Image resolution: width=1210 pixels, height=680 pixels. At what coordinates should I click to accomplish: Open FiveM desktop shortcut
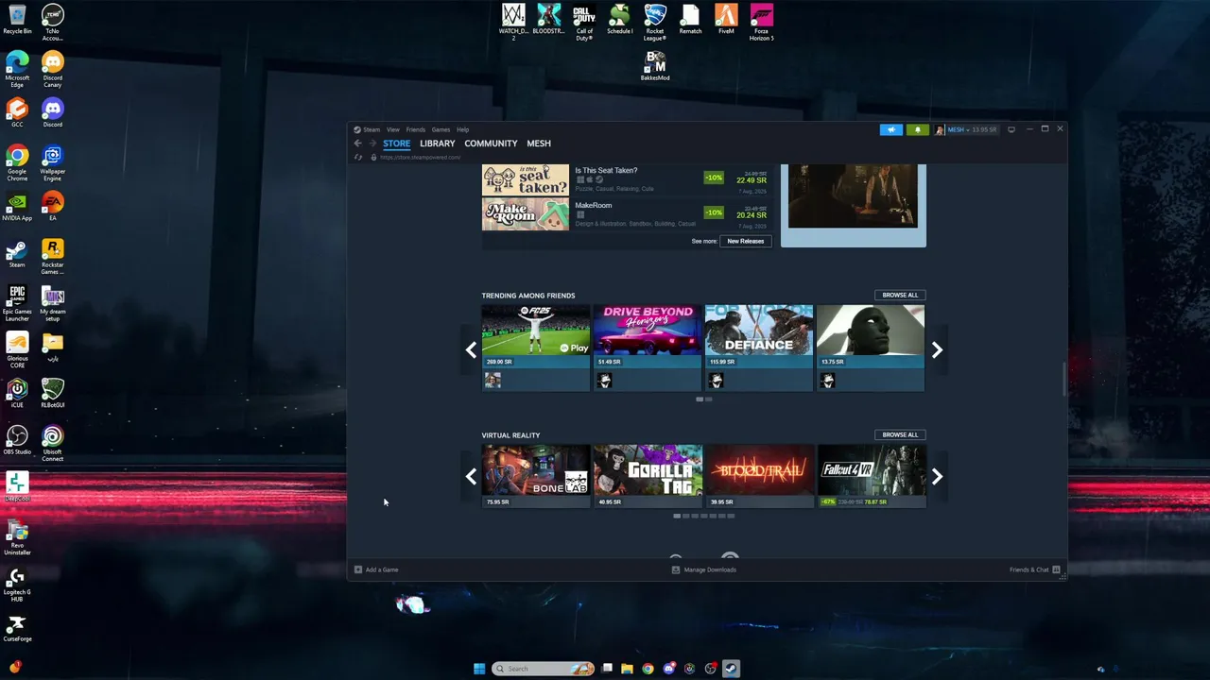point(726,19)
